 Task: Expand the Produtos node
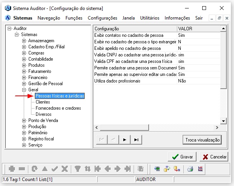click(24, 65)
